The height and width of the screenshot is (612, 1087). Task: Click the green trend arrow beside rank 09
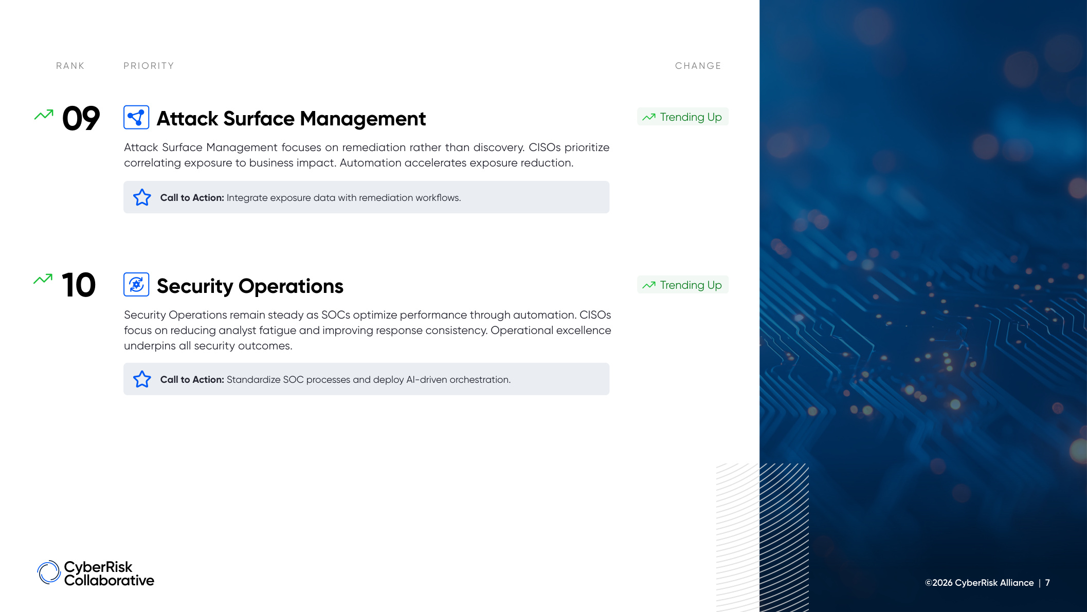(44, 115)
